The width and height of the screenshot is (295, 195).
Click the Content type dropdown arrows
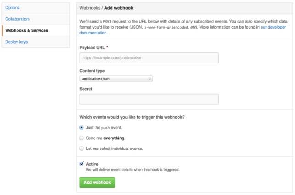tap(150, 79)
